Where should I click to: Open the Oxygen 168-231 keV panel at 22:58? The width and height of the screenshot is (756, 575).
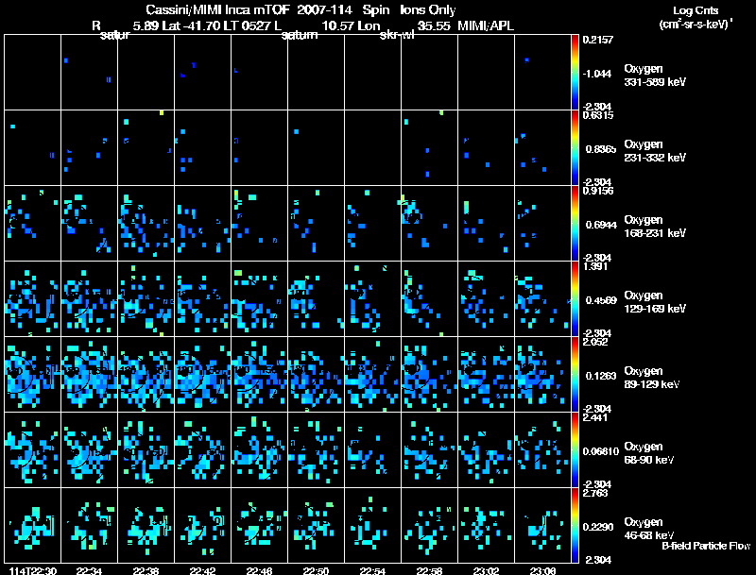[x=429, y=224]
